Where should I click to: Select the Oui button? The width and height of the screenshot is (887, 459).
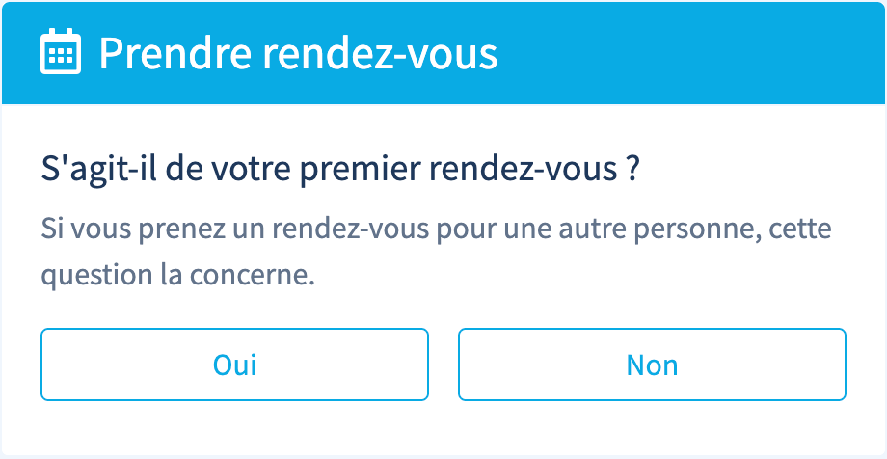click(x=234, y=364)
